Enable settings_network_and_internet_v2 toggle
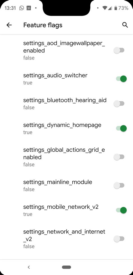133x275 pixels. coord(119,239)
